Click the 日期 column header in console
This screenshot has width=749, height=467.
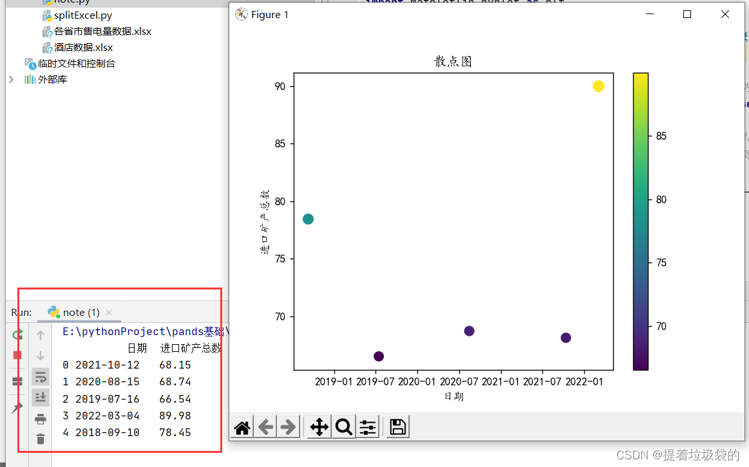[137, 348]
